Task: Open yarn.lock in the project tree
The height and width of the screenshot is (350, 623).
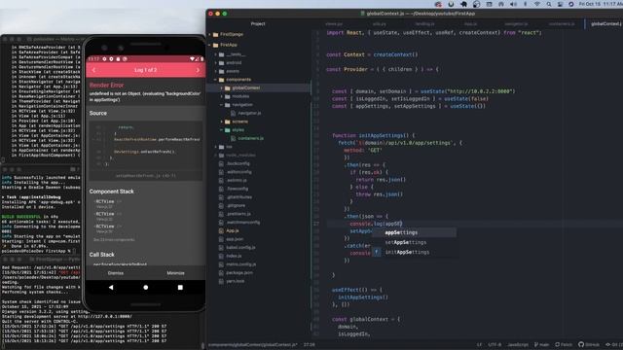Action: pos(236,281)
